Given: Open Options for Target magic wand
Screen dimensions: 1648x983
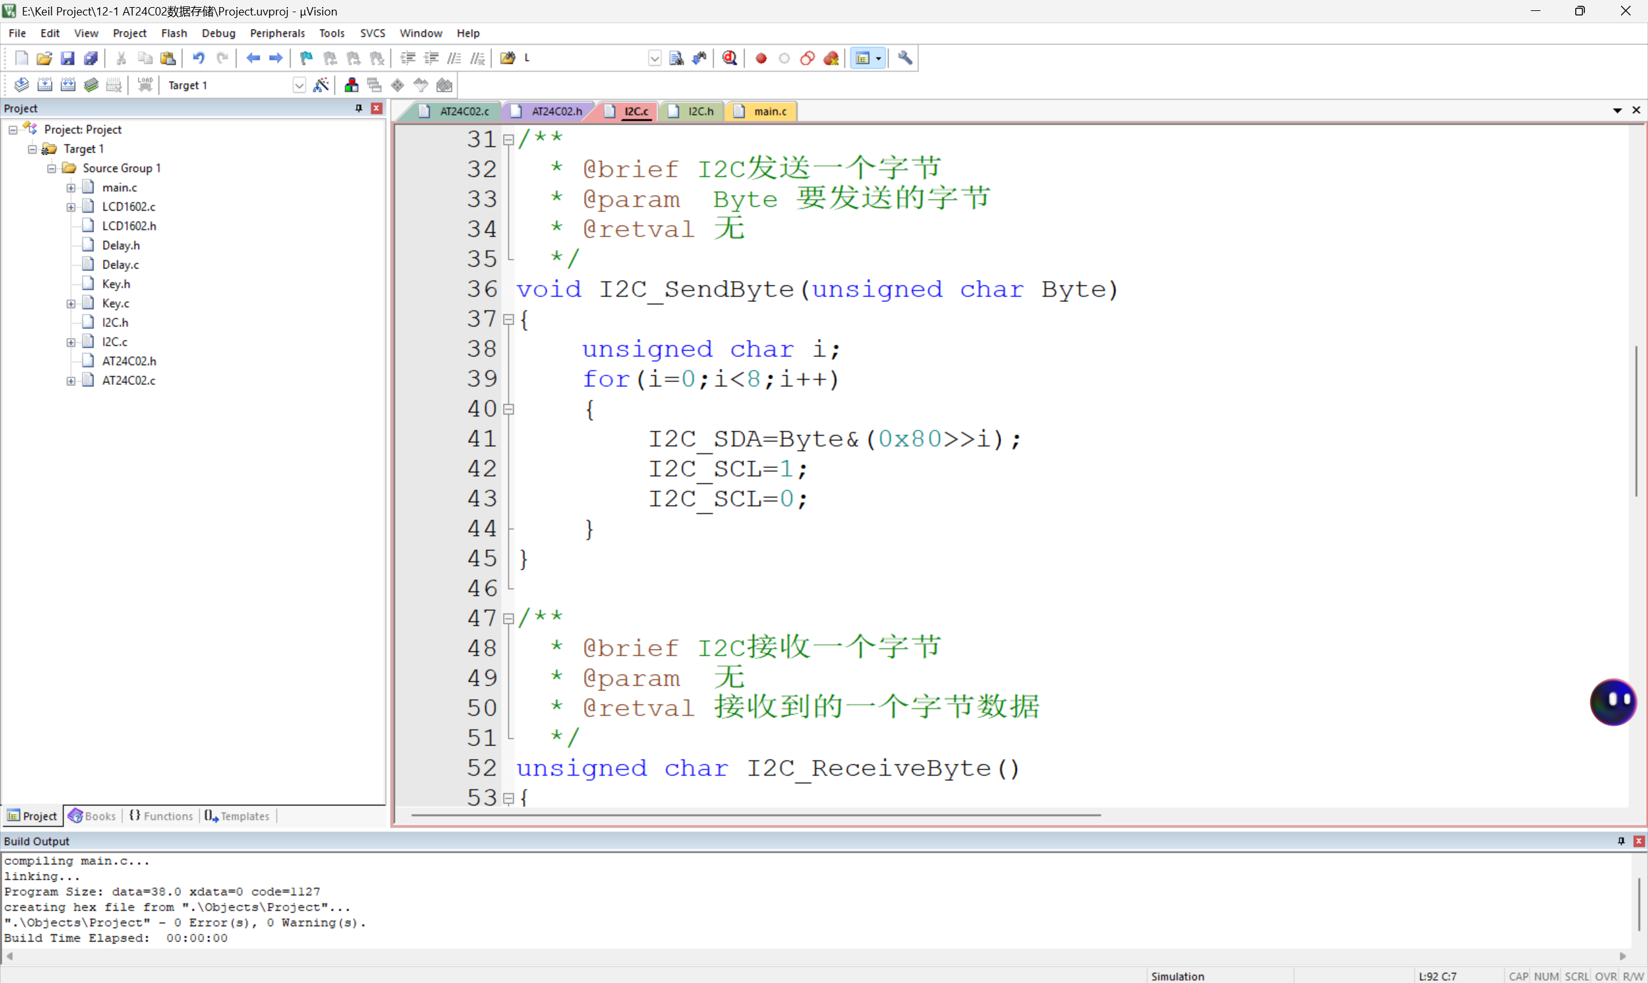Looking at the screenshot, I should (x=321, y=85).
